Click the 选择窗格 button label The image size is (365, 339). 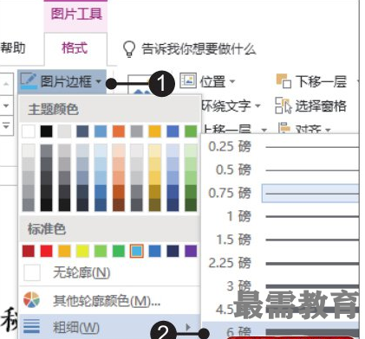321,106
